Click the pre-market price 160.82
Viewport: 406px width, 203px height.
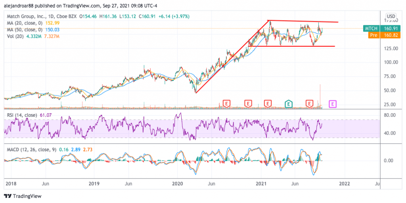pyautogui.click(x=390, y=35)
